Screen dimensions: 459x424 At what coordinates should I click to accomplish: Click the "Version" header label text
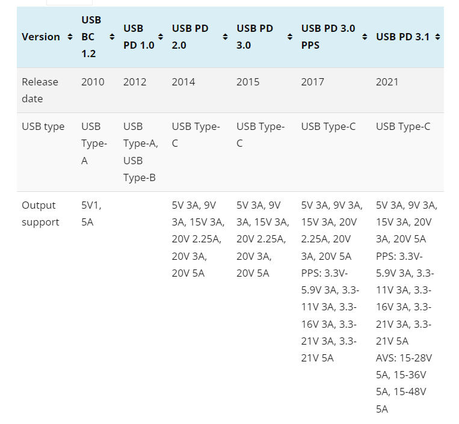pyautogui.click(x=41, y=37)
